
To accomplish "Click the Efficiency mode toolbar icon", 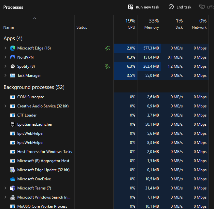I will click(x=202, y=7).
